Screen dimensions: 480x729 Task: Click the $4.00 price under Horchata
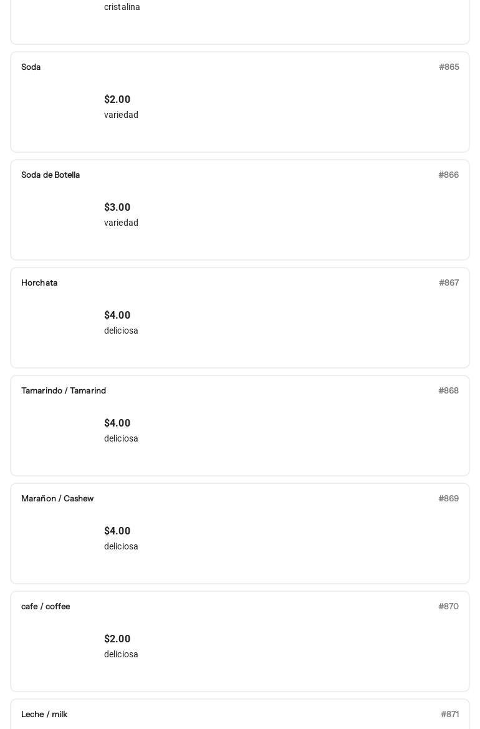pos(117,315)
